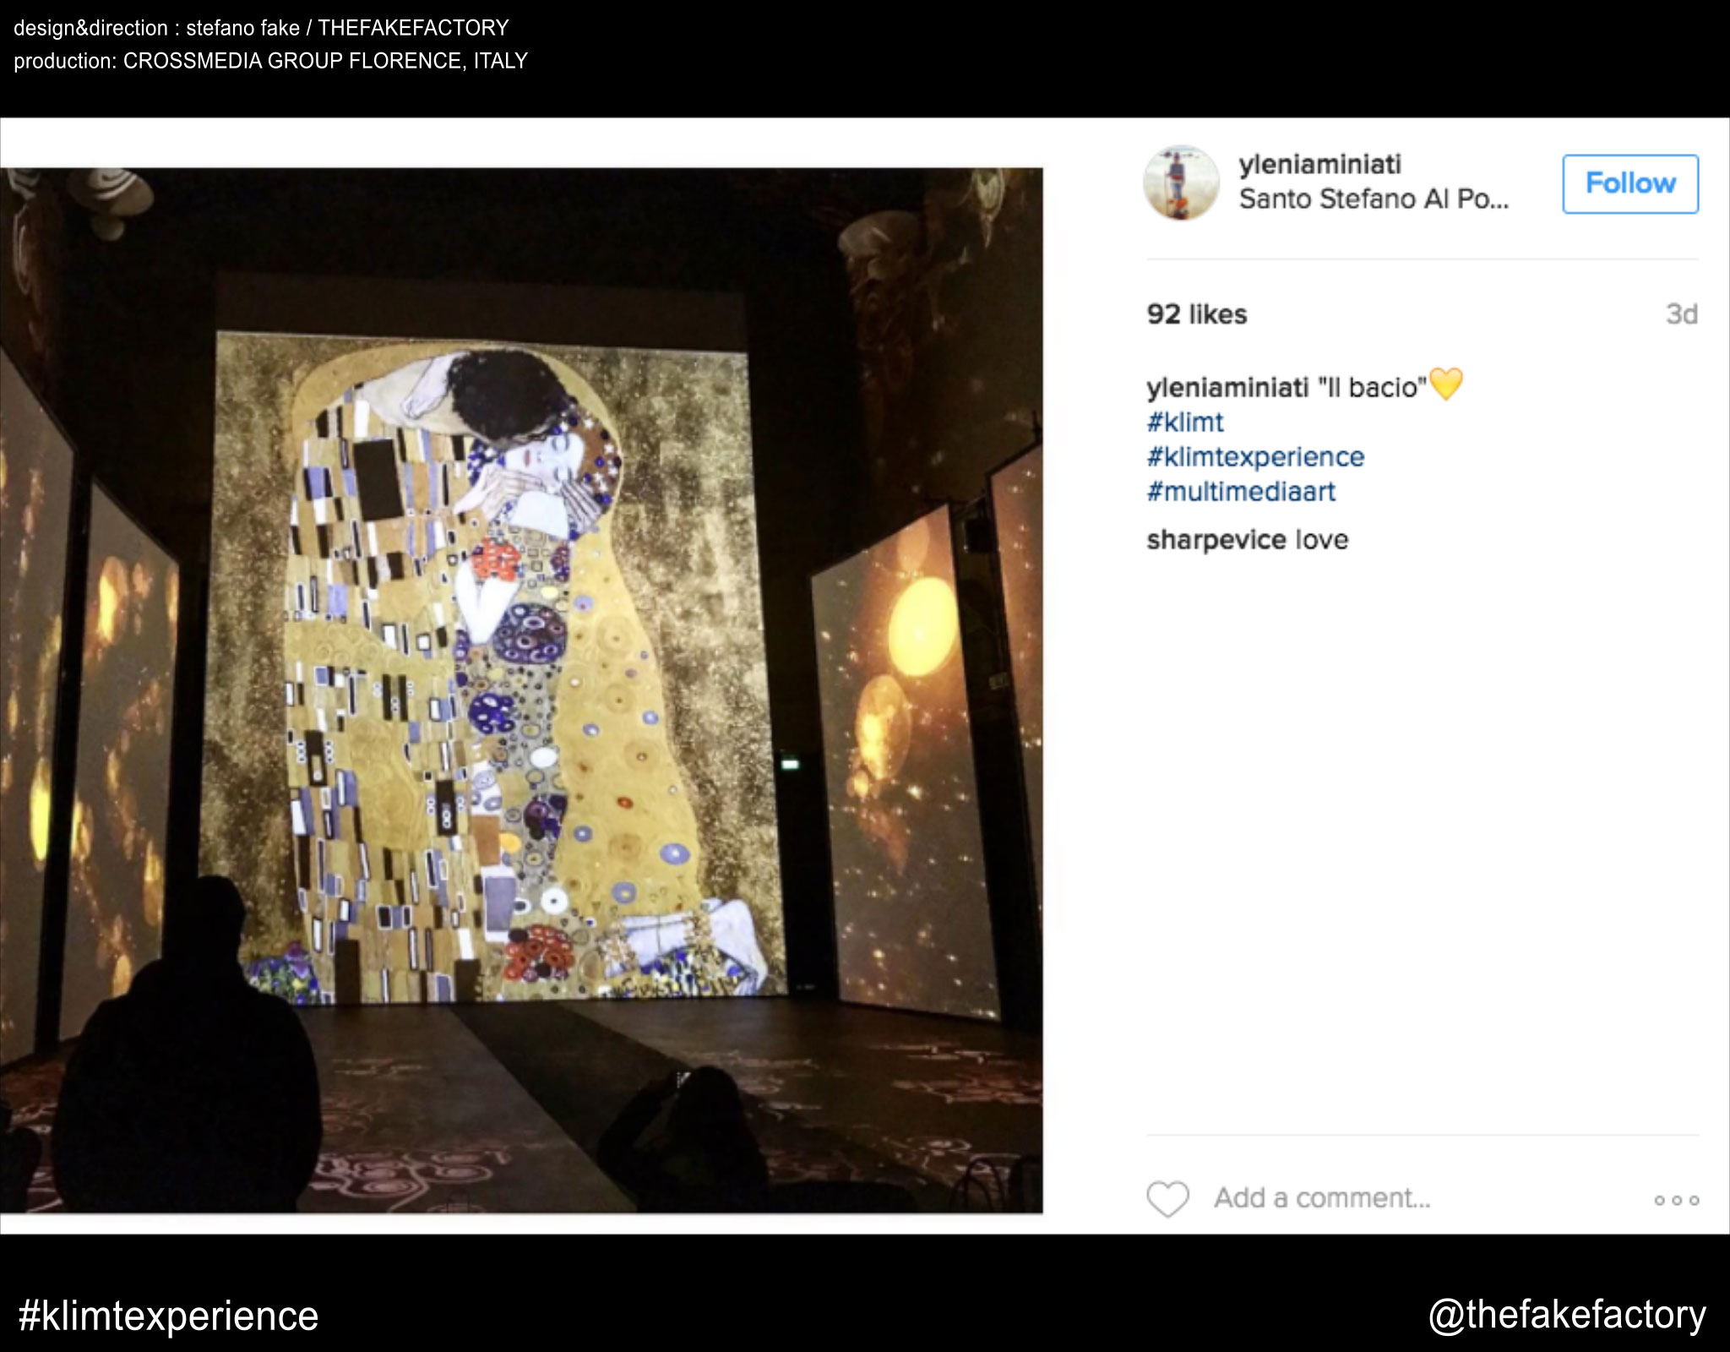The image size is (1730, 1352).
Task: Open yleniaminiati username in post header
Action: pyautogui.click(x=1319, y=164)
